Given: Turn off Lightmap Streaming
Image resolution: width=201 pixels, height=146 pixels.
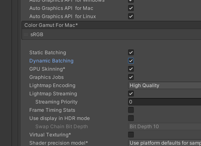Looking at the screenshot, I should (131, 94).
